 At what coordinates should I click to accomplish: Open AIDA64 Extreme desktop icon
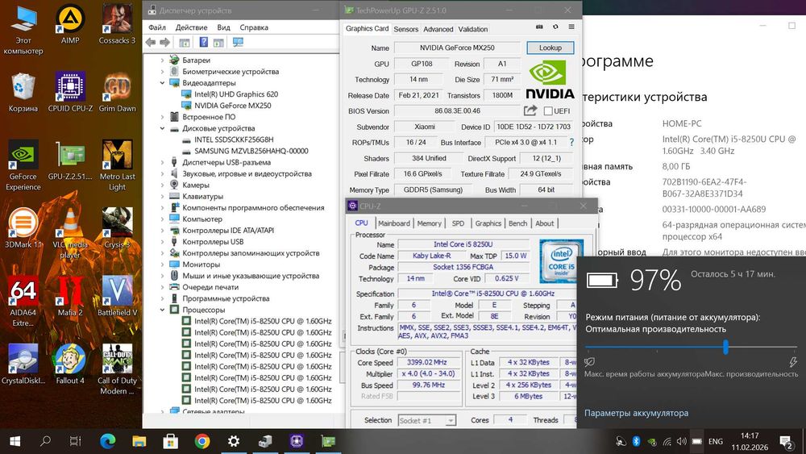click(x=23, y=302)
